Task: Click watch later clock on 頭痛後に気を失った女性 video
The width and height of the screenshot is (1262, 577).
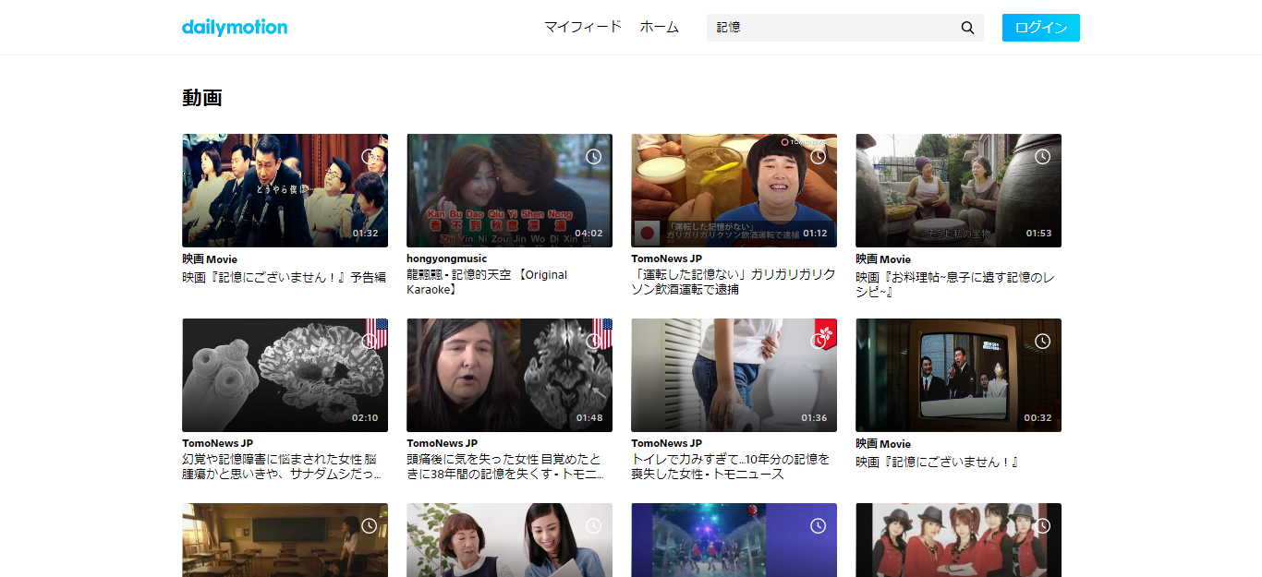Action: click(594, 341)
